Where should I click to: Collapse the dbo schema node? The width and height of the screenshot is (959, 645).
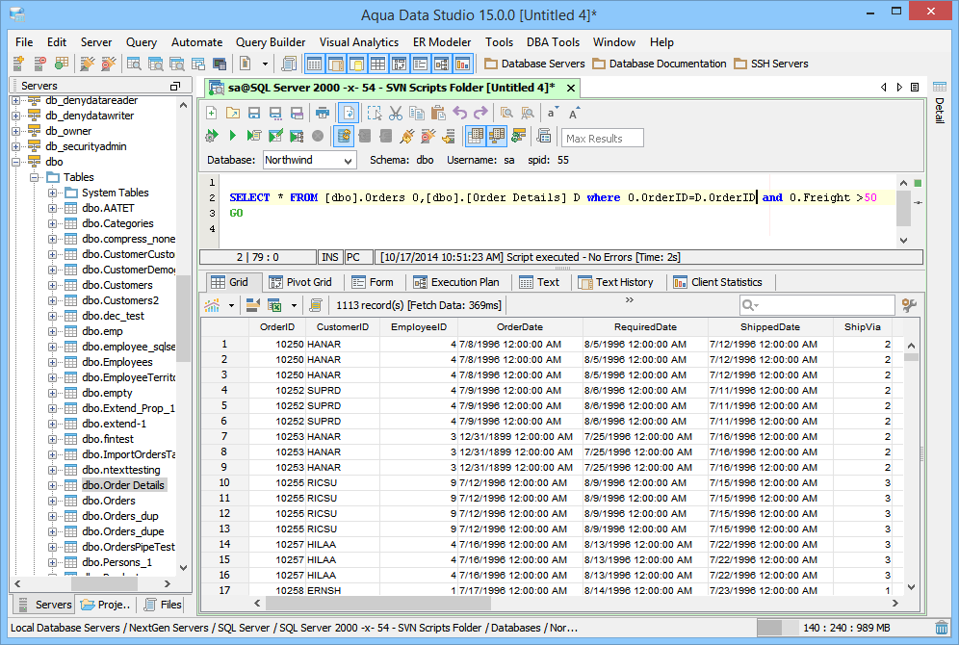(16, 162)
